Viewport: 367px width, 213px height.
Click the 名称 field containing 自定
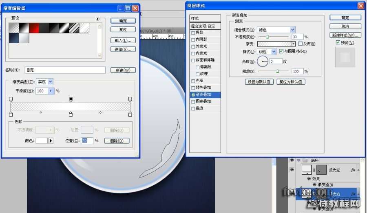[65, 70]
